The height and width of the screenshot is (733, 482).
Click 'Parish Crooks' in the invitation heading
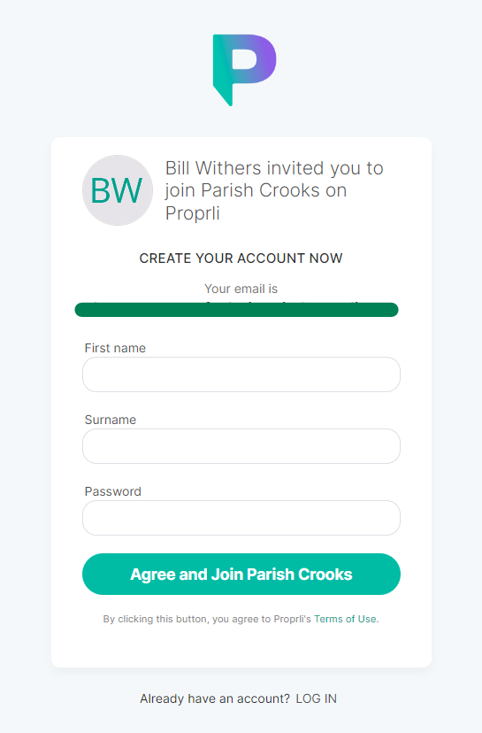point(261,190)
